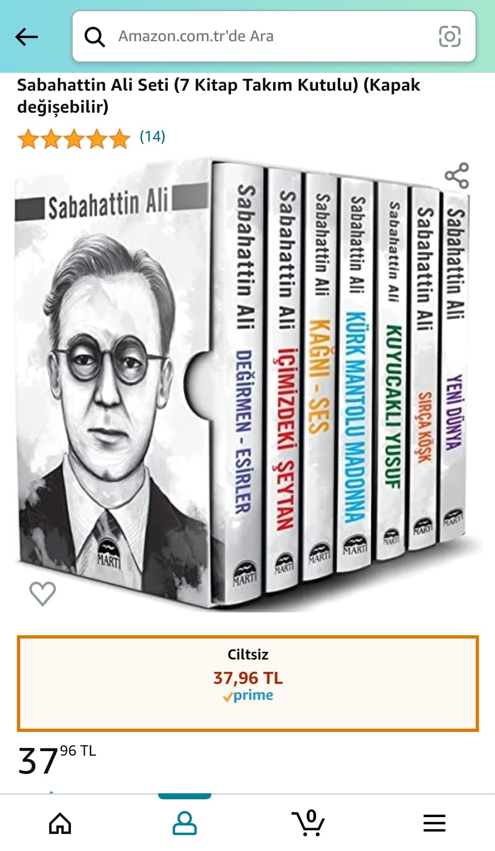This screenshot has height=851, width=495.
Task: Tap the magnifying glass search icon
Action: [95, 37]
